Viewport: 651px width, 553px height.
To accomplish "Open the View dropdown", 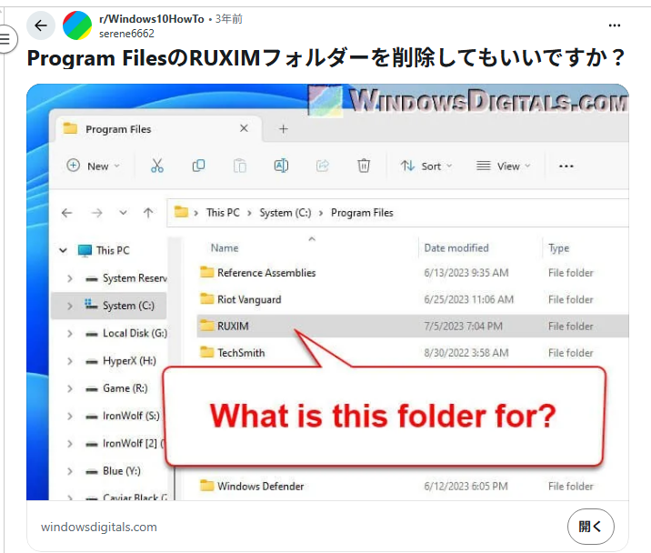I will click(504, 166).
